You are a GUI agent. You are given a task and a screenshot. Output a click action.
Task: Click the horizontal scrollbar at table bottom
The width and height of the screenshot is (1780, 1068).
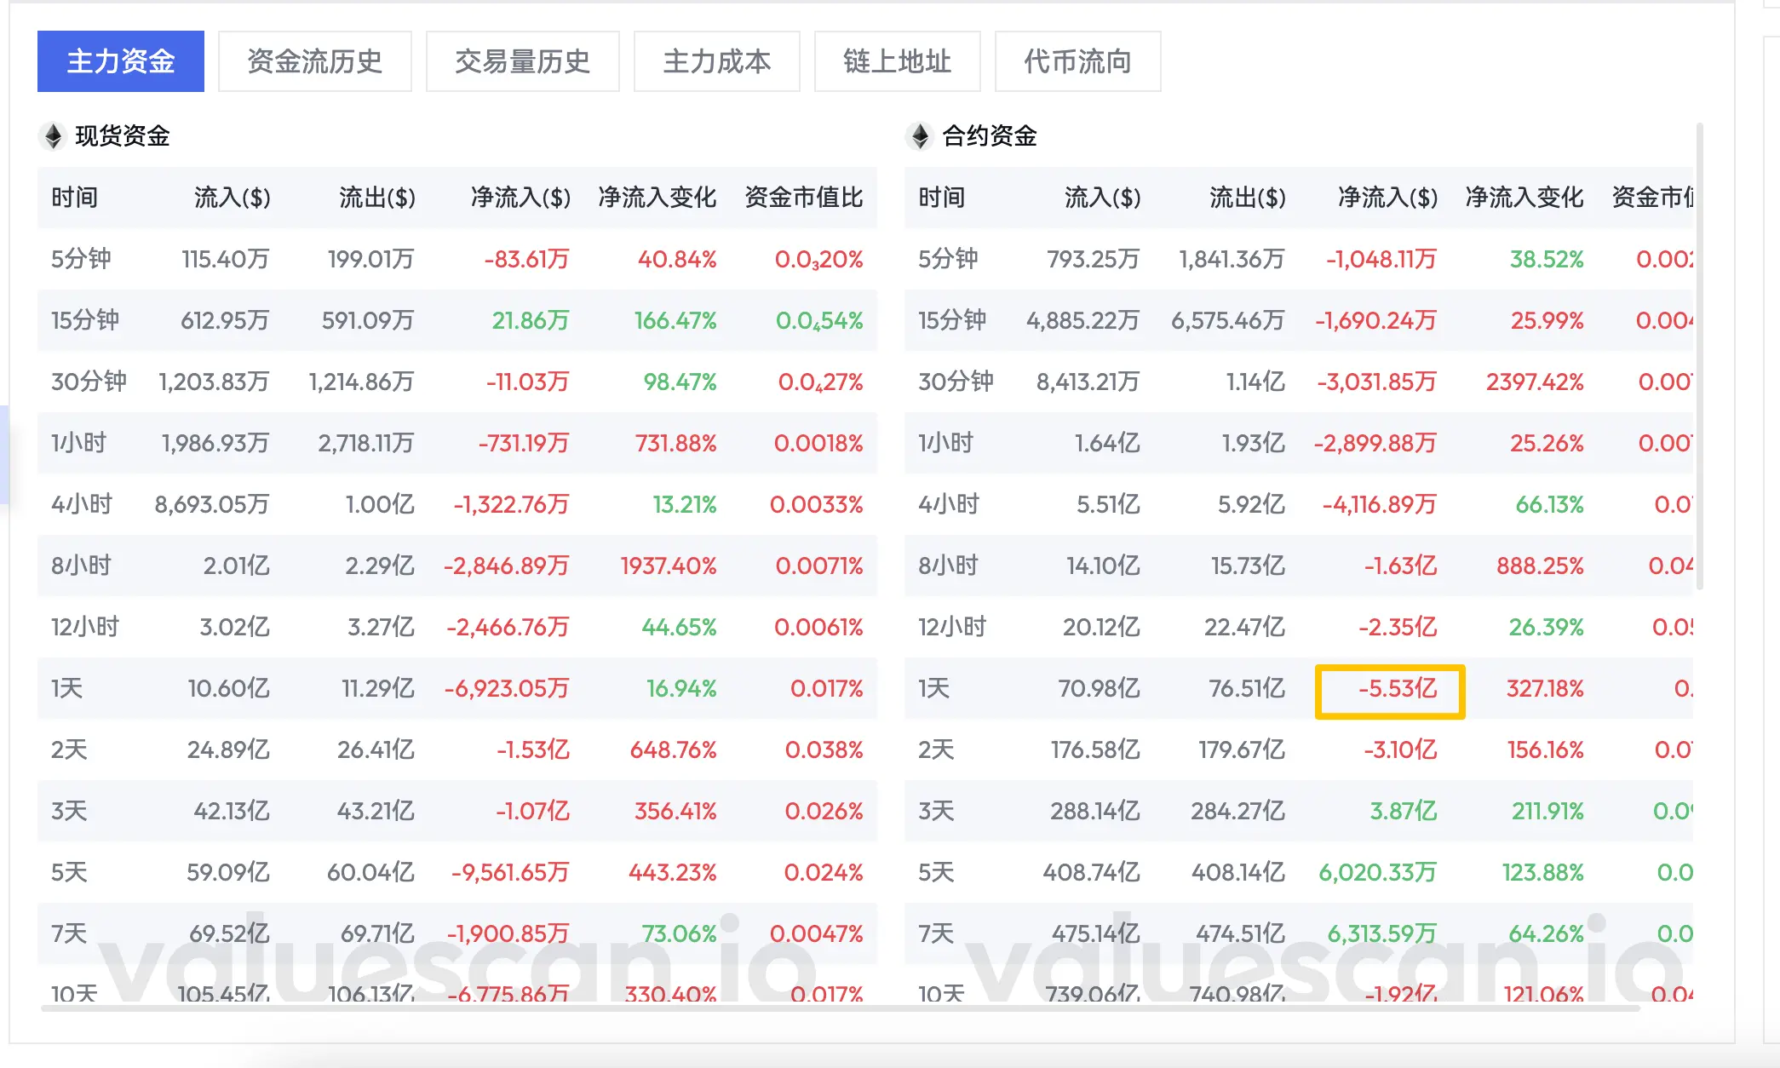[839, 1008]
